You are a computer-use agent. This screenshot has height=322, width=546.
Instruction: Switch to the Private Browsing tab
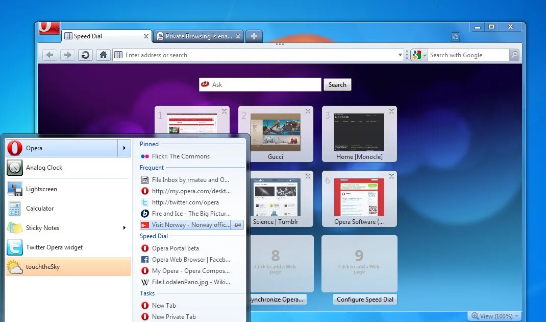pos(198,36)
